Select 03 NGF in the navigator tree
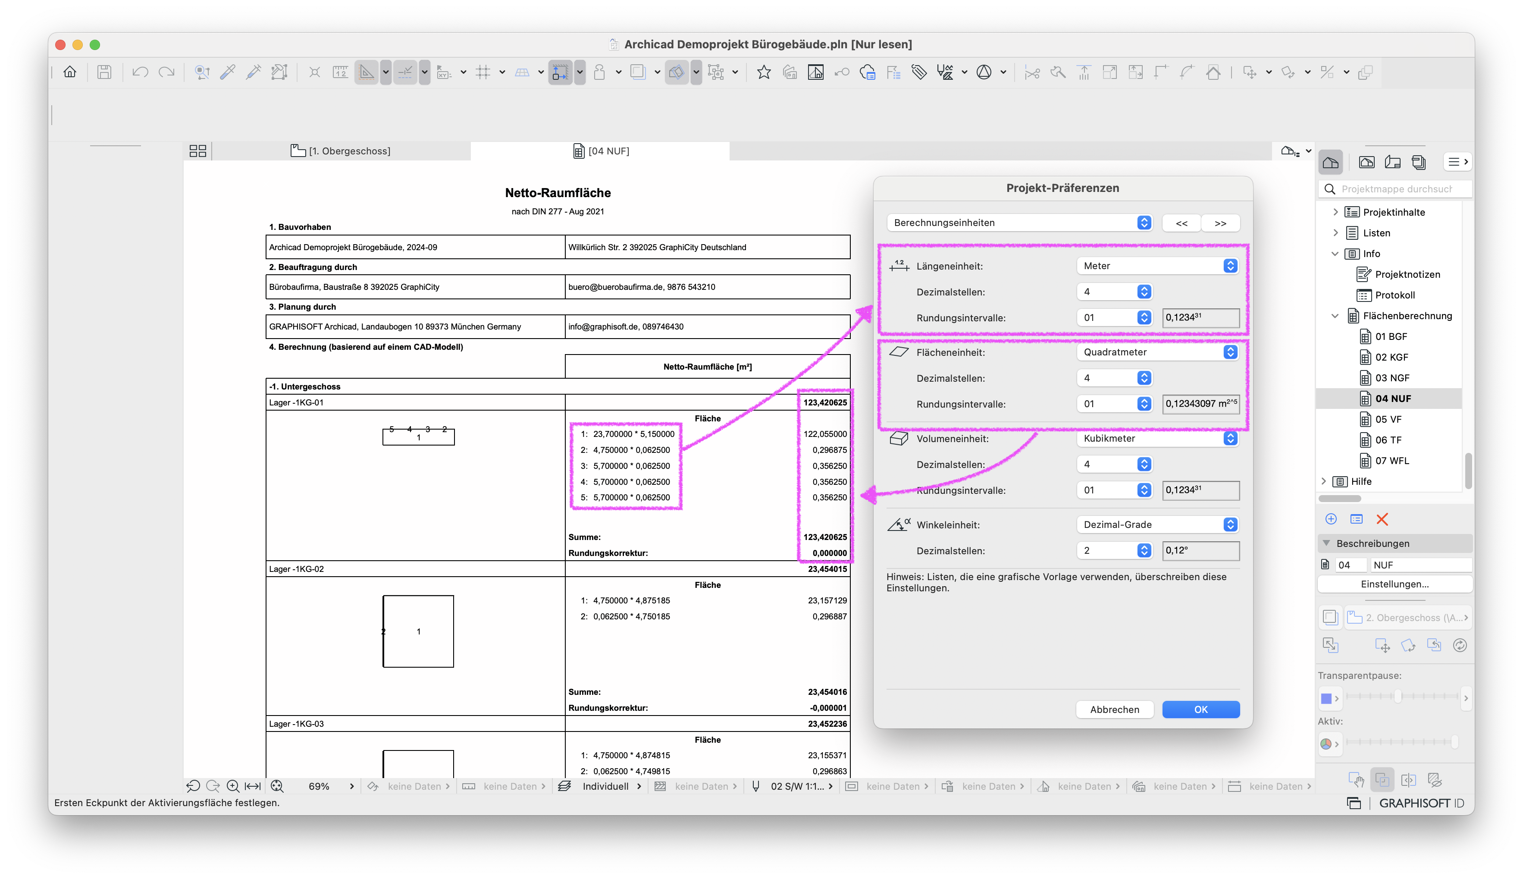Screen dimensions: 1523x879 point(1392,378)
